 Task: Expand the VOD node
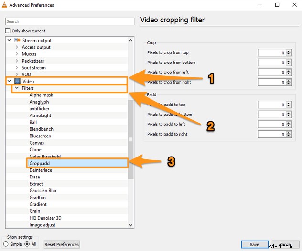pyautogui.click(x=17, y=74)
